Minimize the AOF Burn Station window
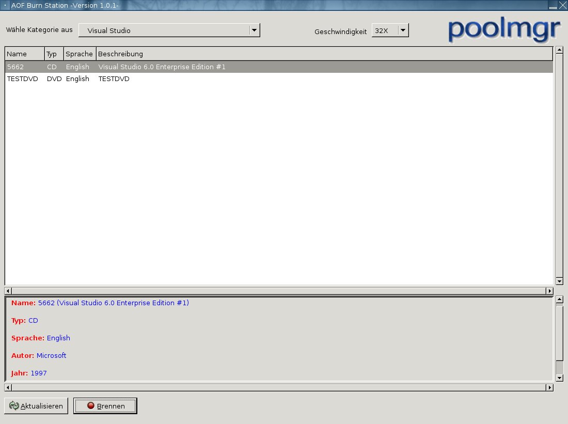The image size is (568, 424). 553,6
